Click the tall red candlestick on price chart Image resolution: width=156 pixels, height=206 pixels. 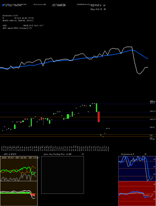click(x=99, y=117)
